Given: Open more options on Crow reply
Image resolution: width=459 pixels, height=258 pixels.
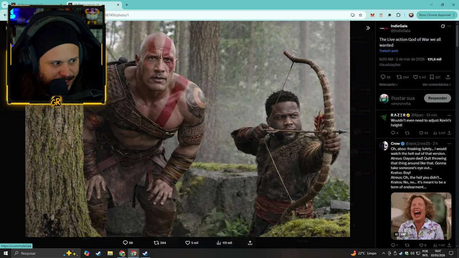Looking at the screenshot, I should [x=449, y=143].
